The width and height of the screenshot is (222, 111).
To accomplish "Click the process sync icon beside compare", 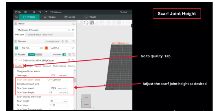I will [73, 55].
